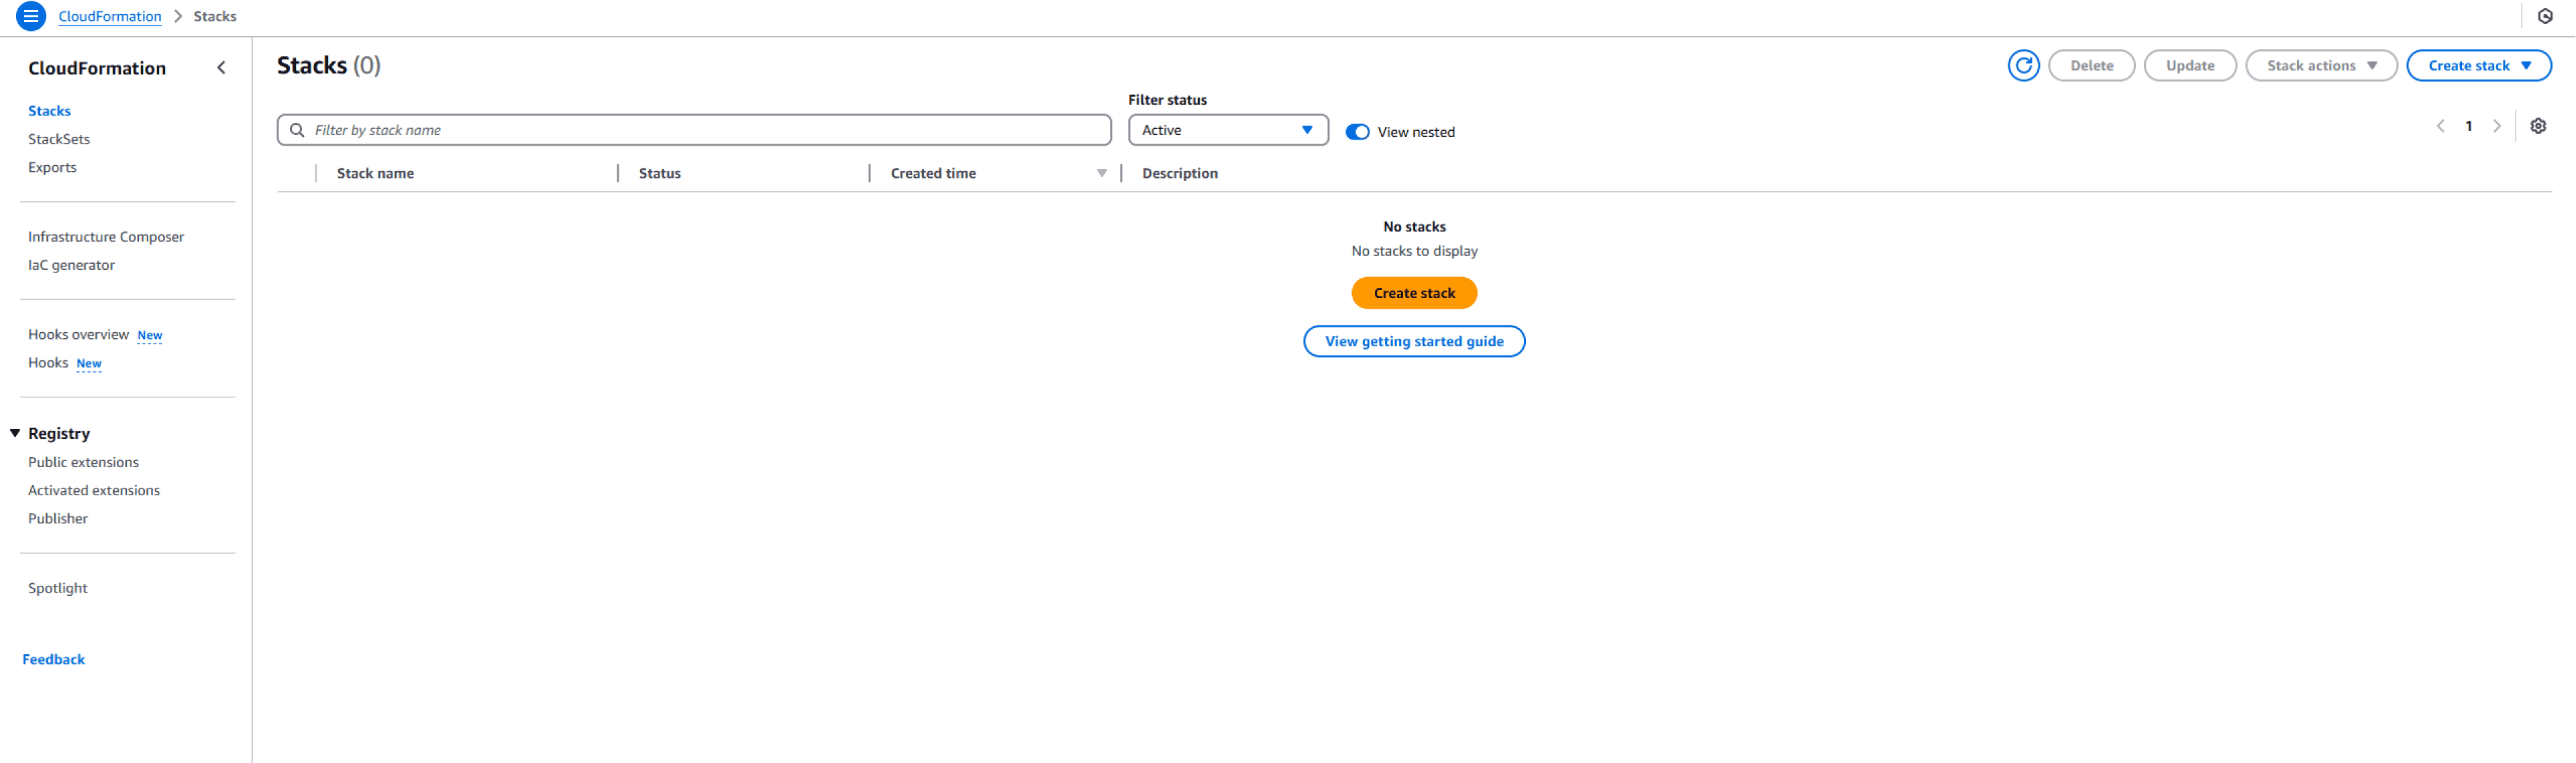2576x763 pixels.
Task: Navigate to Infrastructure Composer
Action: point(106,237)
